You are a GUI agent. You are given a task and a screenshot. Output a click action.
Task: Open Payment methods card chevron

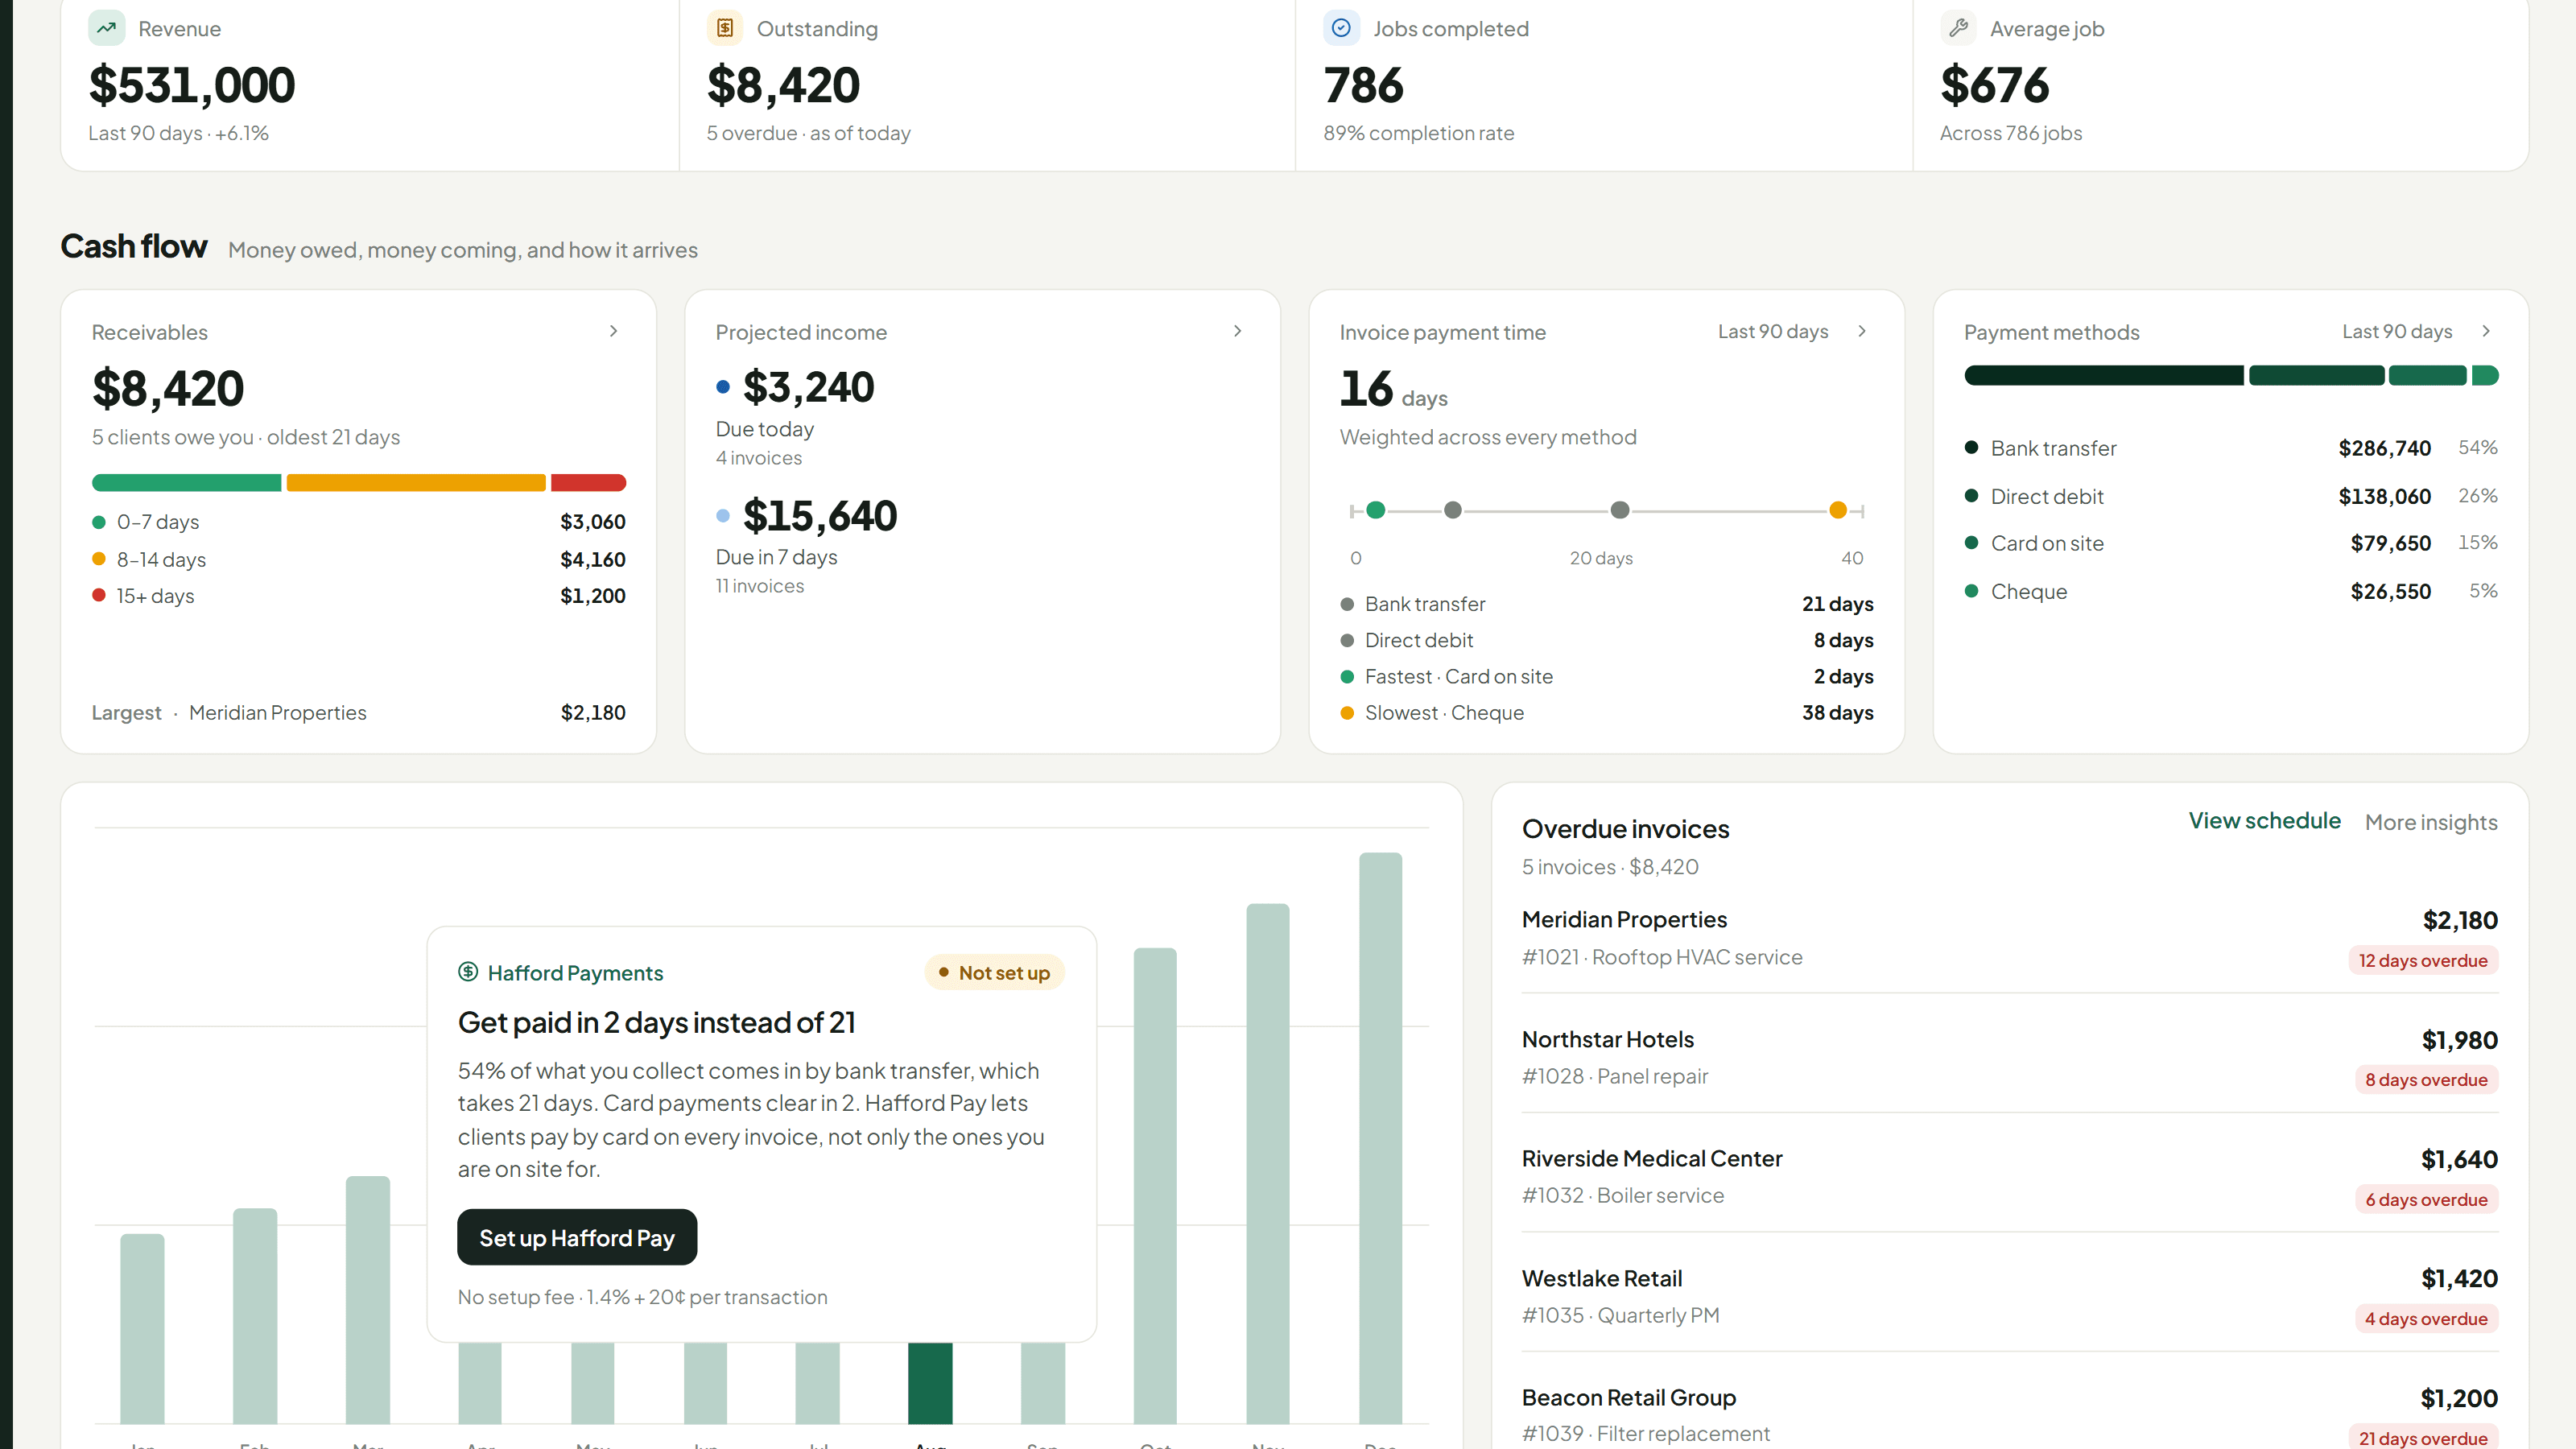pyautogui.click(x=2486, y=331)
